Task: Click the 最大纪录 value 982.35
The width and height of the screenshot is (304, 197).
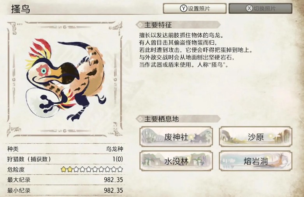Action: [113, 180]
